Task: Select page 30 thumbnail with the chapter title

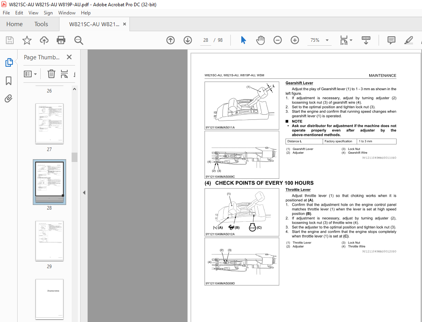Action: [50, 299]
